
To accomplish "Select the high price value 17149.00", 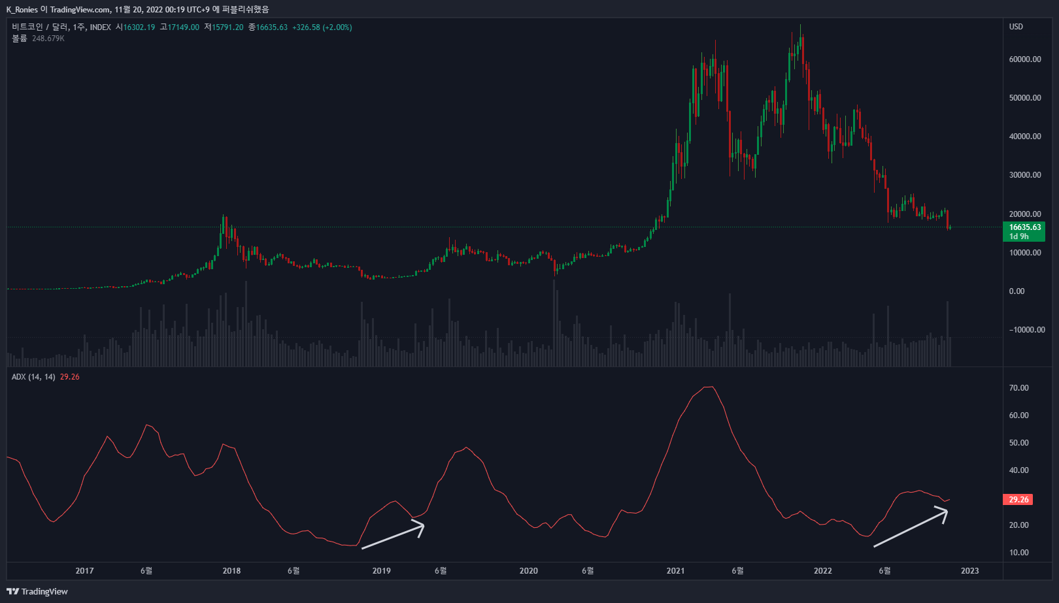I will pyautogui.click(x=184, y=27).
